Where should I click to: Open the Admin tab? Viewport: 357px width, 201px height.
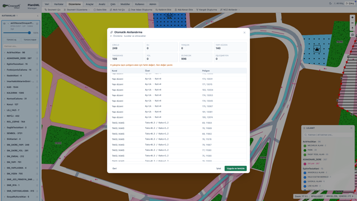(153, 4)
